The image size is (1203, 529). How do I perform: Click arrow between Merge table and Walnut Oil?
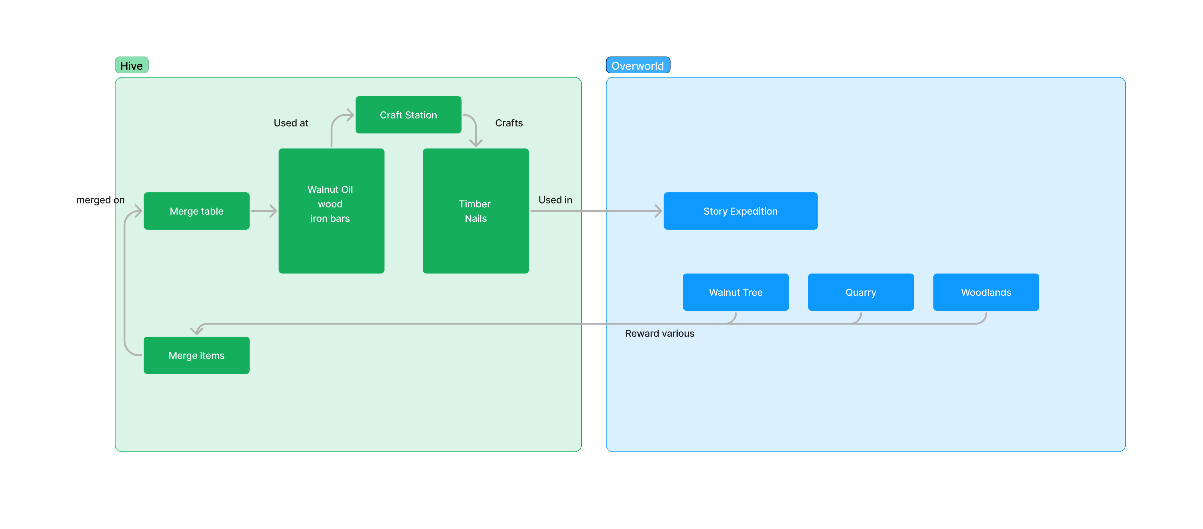[x=264, y=211]
